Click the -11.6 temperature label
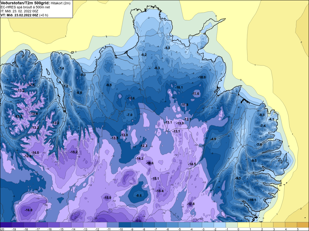 196,94
